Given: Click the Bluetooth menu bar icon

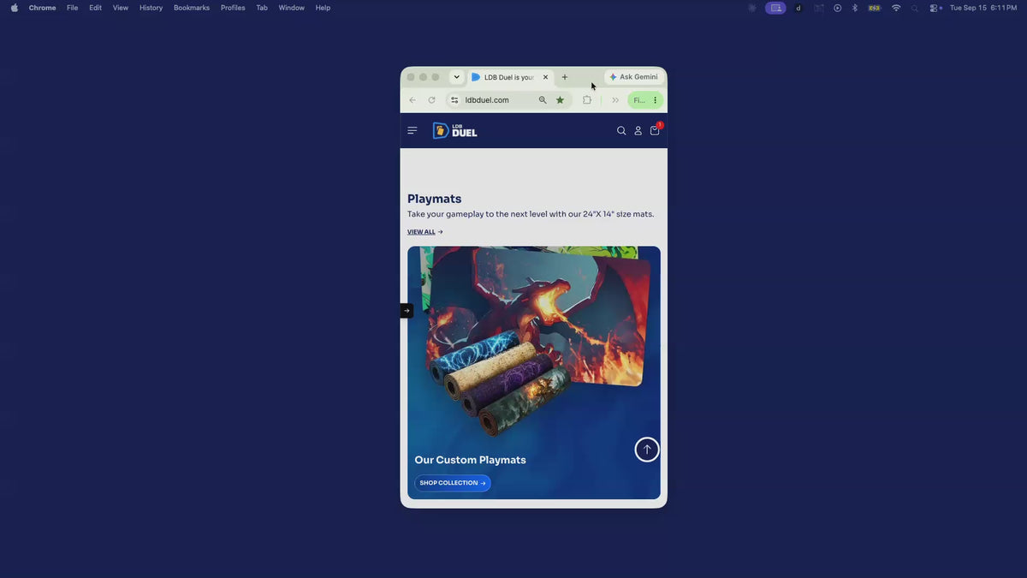Looking at the screenshot, I should pos(854,8).
